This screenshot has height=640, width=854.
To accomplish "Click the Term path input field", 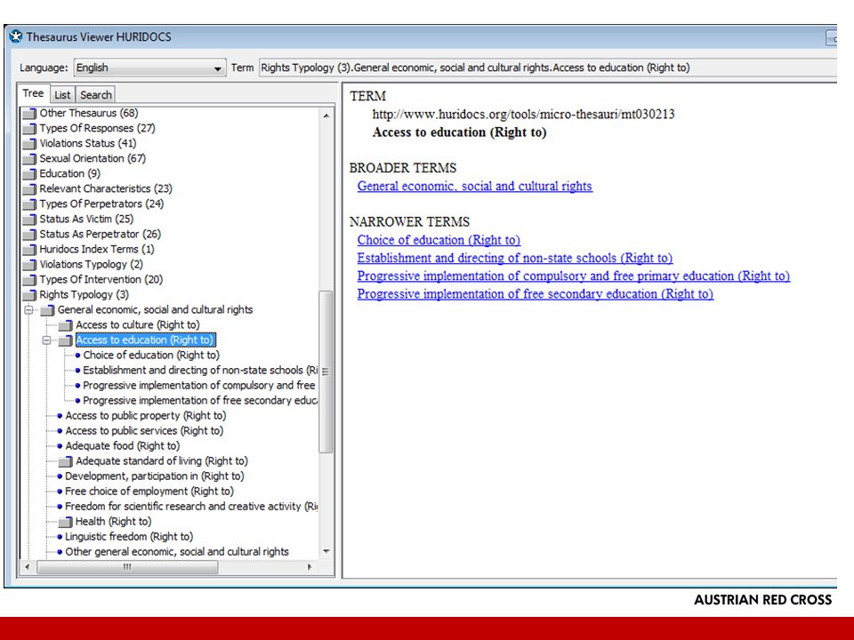I will pyautogui.click(x=547, y=68).
